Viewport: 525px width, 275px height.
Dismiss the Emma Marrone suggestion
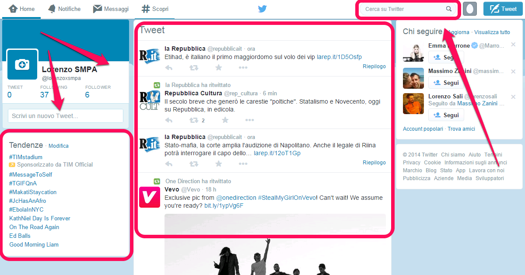coord(513,45)
